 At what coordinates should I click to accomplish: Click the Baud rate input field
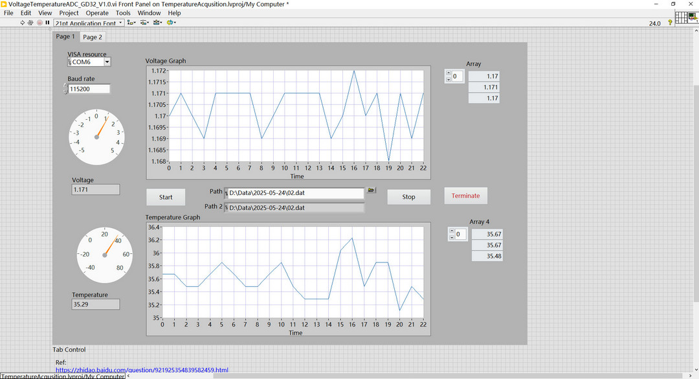tap(89, 89)
